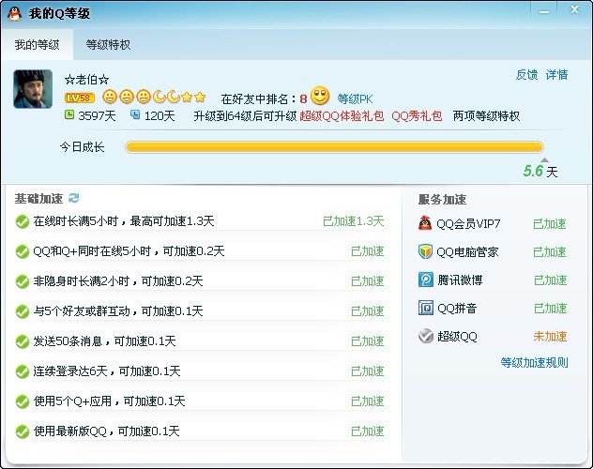Image resolution: width=593 pixels, height=469 pixels.
Task: Click the blue icon beside 120天
Action: click(135, 114)
